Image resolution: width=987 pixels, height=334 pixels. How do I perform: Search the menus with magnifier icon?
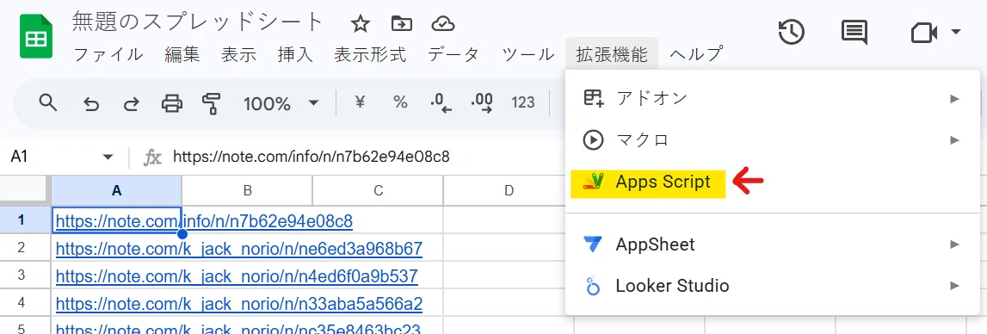[x=48, y=102]
